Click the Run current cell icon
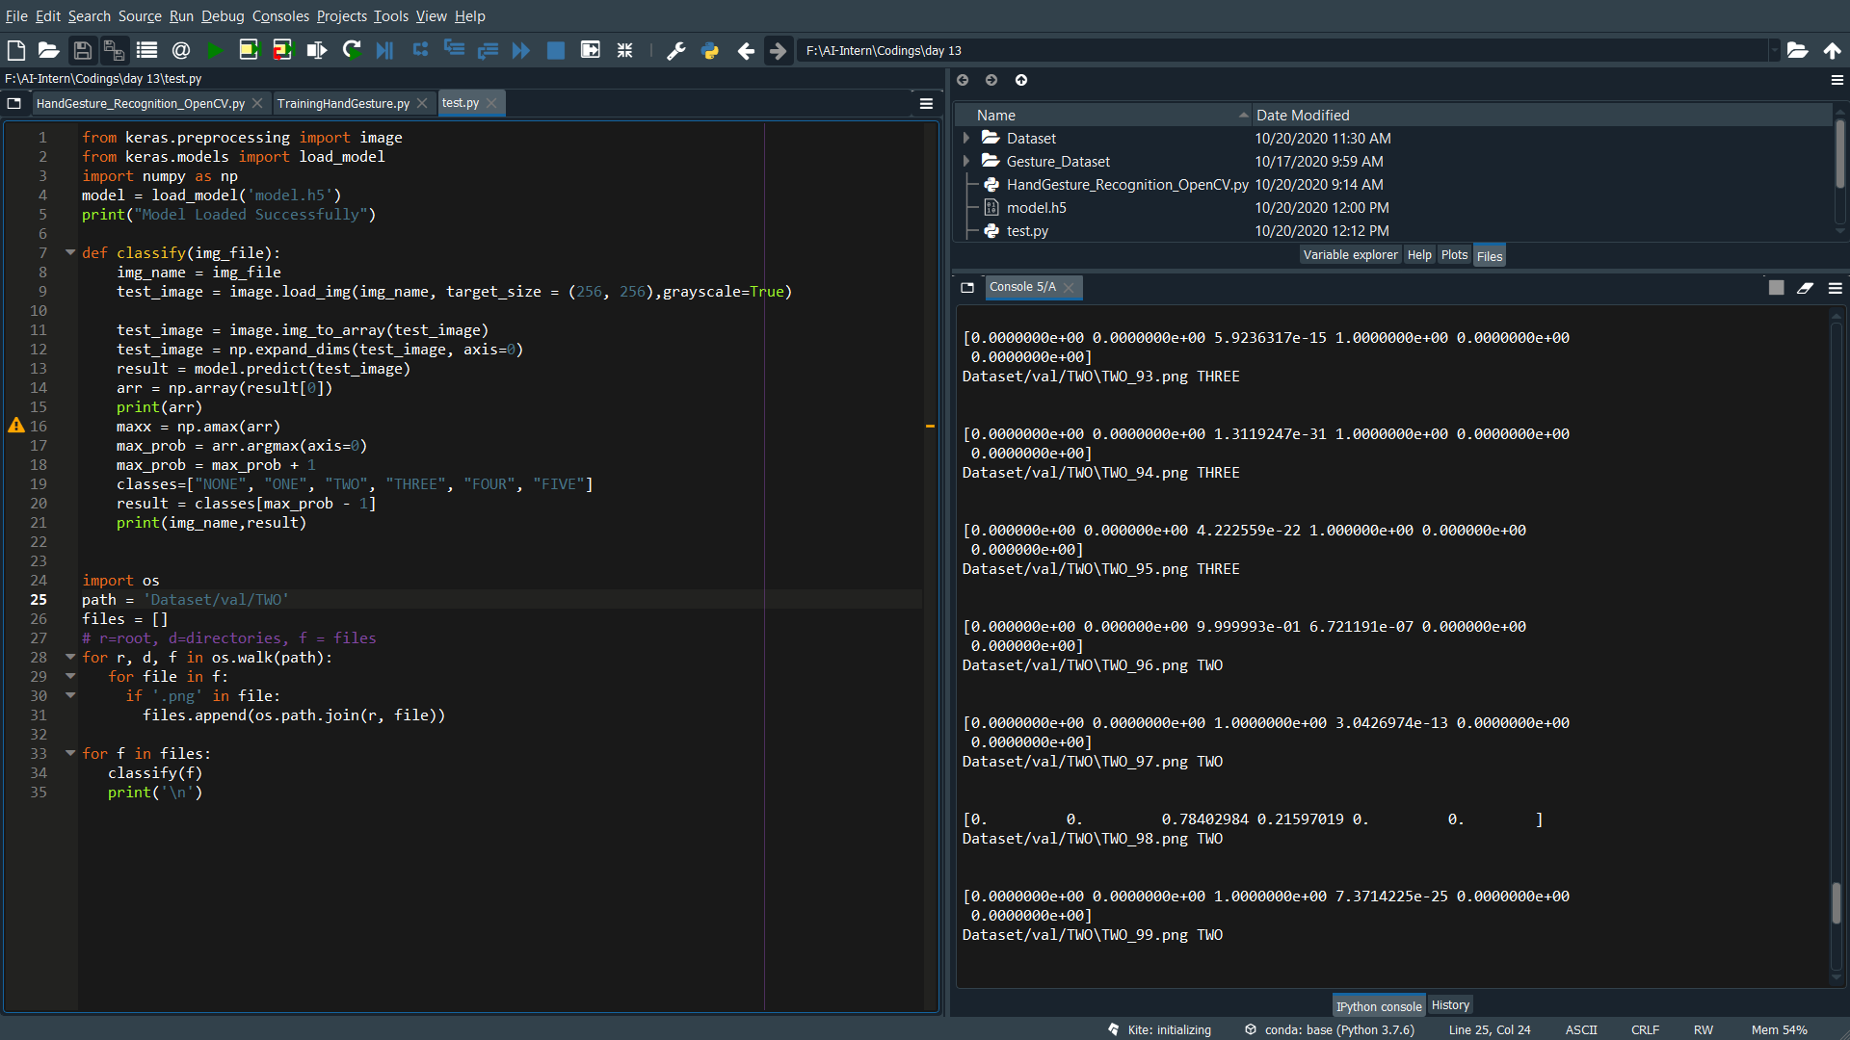 click(250, 50)
